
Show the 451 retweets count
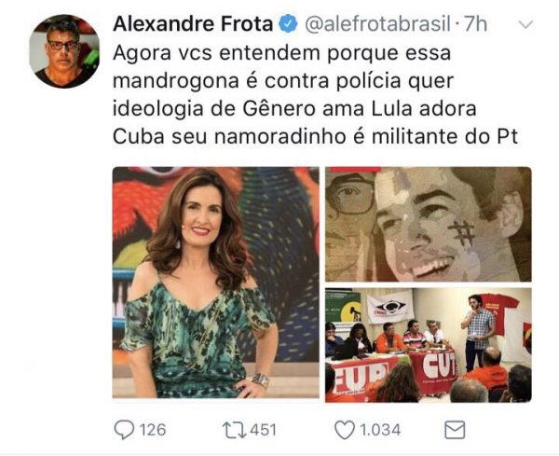pos(263,430)
